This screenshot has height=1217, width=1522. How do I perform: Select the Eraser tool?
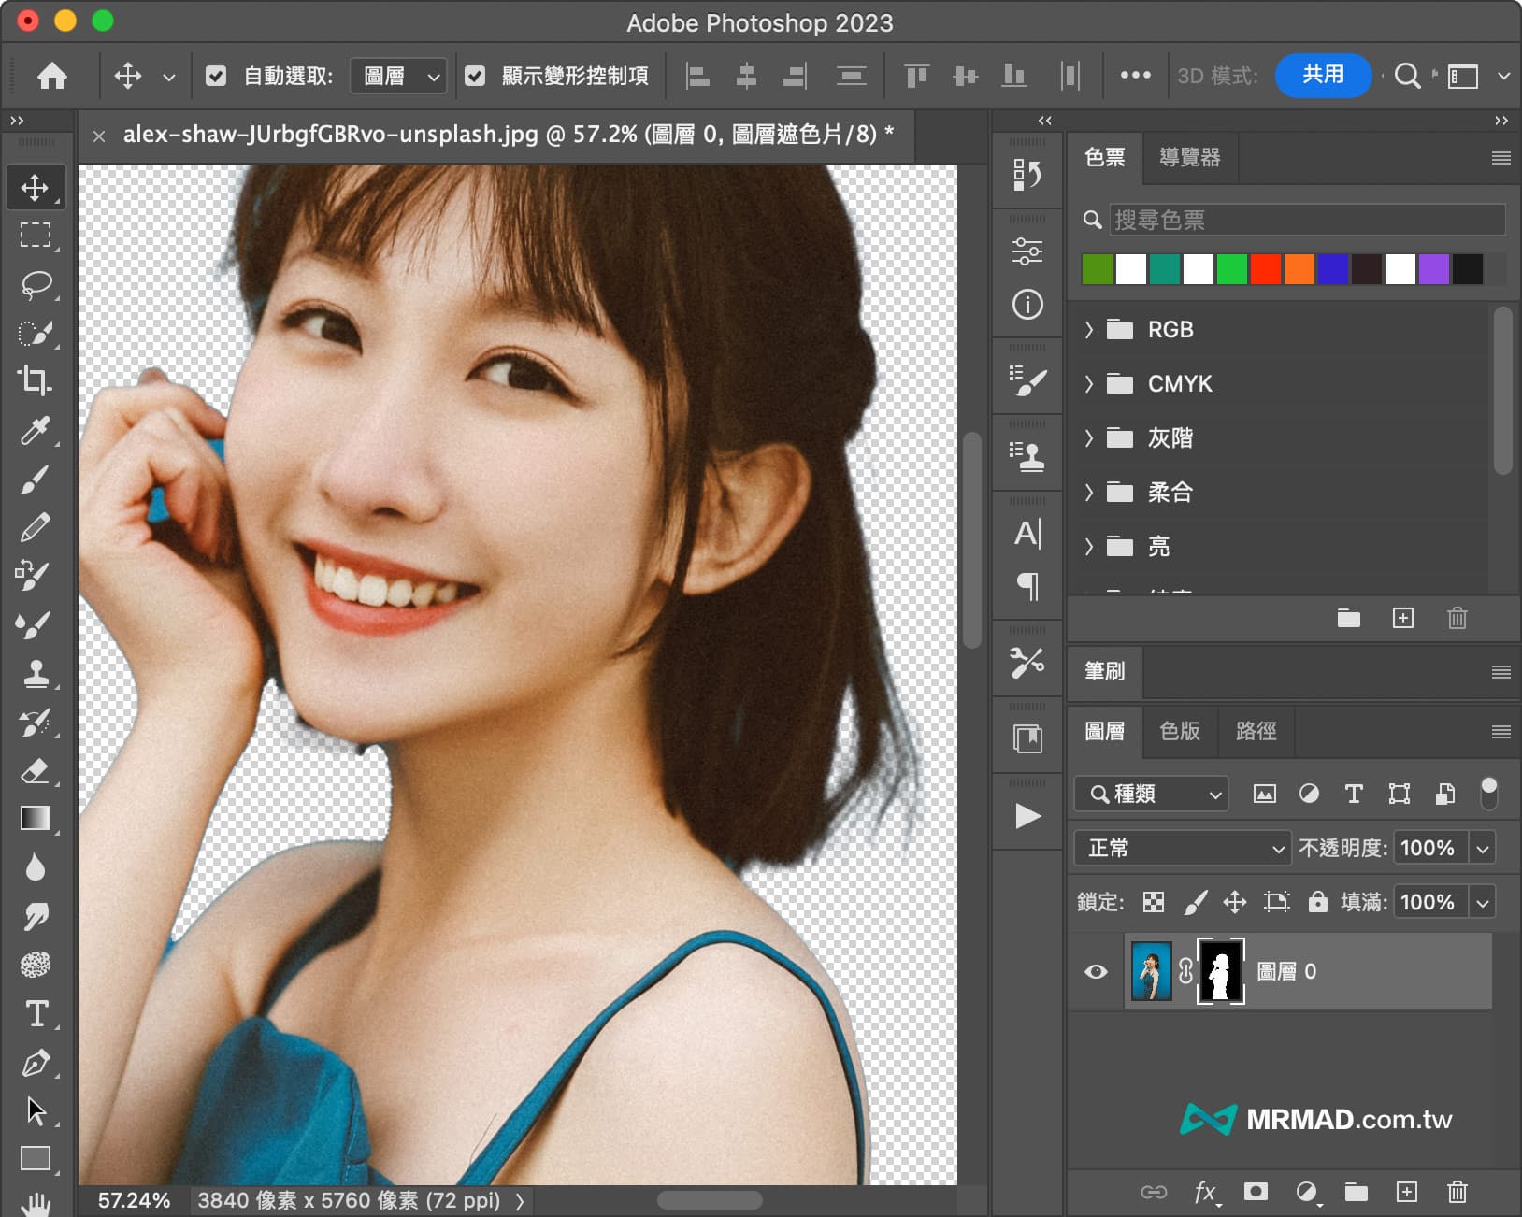36,770
